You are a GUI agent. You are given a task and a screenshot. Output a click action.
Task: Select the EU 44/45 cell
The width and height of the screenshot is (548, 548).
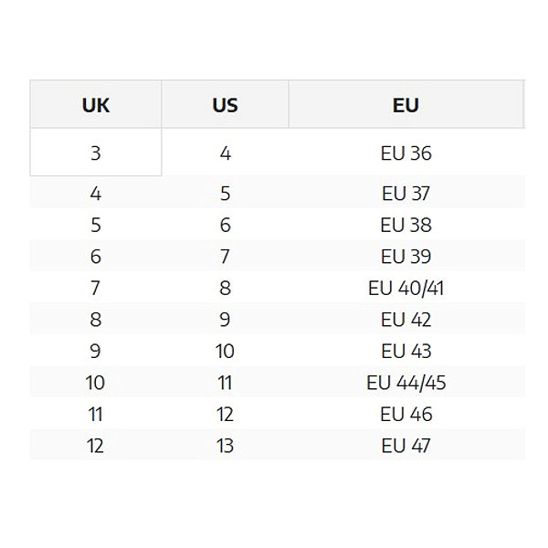click(406, 382)
